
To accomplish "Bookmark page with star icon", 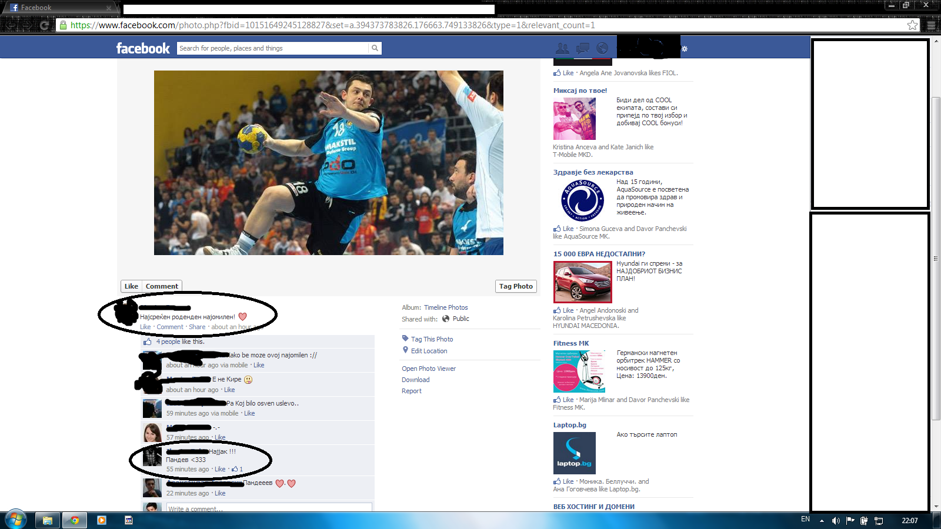I will (912, 25).
